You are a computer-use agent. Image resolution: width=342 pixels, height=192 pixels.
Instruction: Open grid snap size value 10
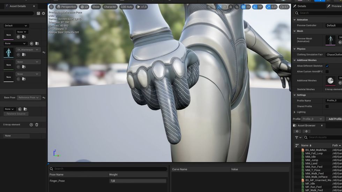[248, 7]
